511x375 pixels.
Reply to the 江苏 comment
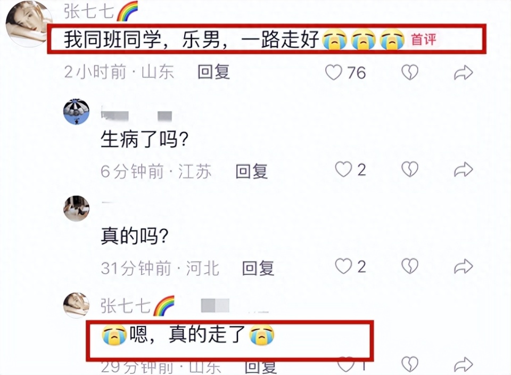point(252,171)
